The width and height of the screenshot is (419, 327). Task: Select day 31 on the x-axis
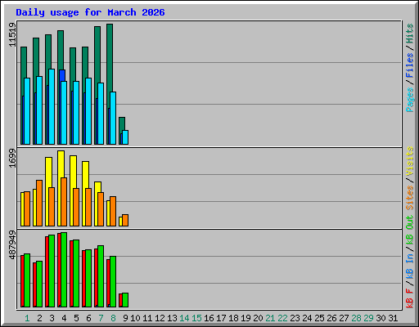pyautogui.click(x=393, y=318)
